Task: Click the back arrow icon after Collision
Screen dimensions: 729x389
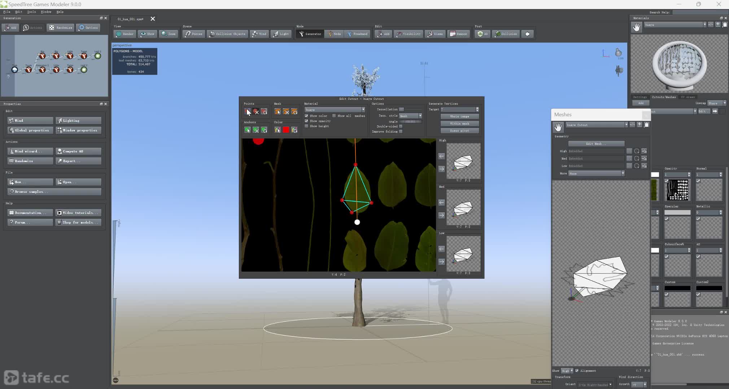Action: [x=527, y=34]
